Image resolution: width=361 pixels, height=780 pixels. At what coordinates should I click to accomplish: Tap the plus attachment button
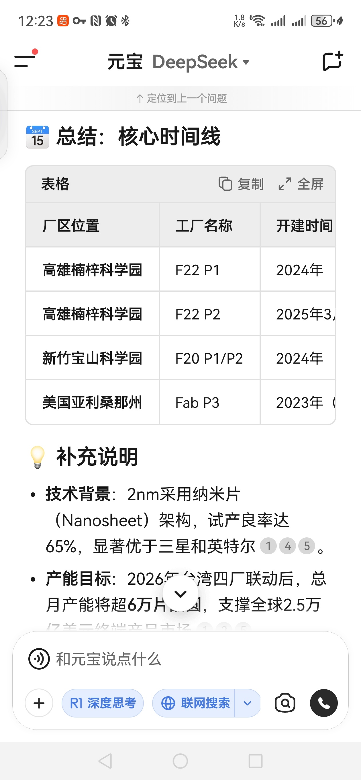39,703
